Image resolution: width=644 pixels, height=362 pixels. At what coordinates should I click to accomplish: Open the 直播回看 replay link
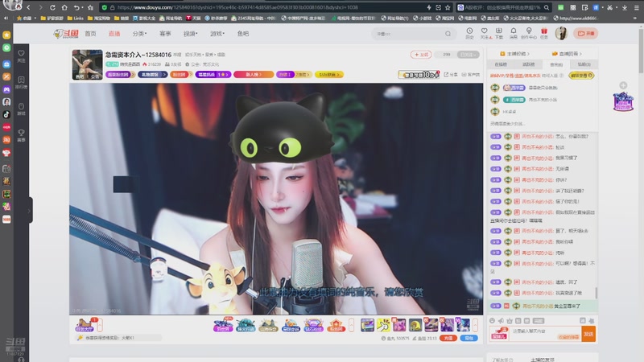(x=567, y=54)
